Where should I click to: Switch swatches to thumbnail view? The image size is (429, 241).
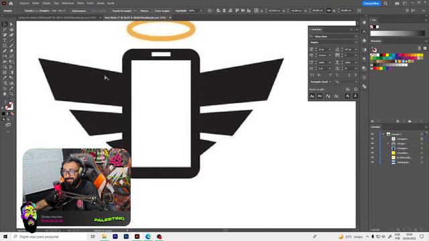pyautogui.click(x=425, y=48)
